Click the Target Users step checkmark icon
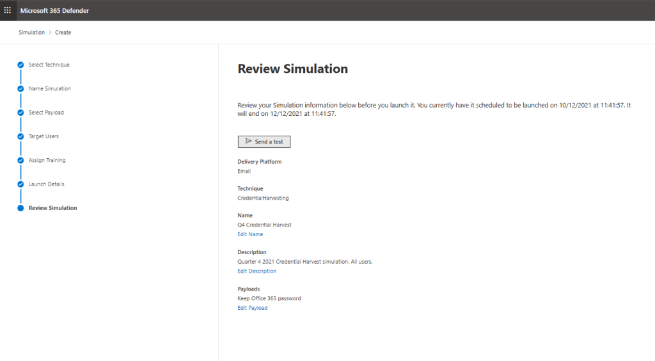Image resolution: width=655 pixels, height=361 pixels. [x=21, y=136]
